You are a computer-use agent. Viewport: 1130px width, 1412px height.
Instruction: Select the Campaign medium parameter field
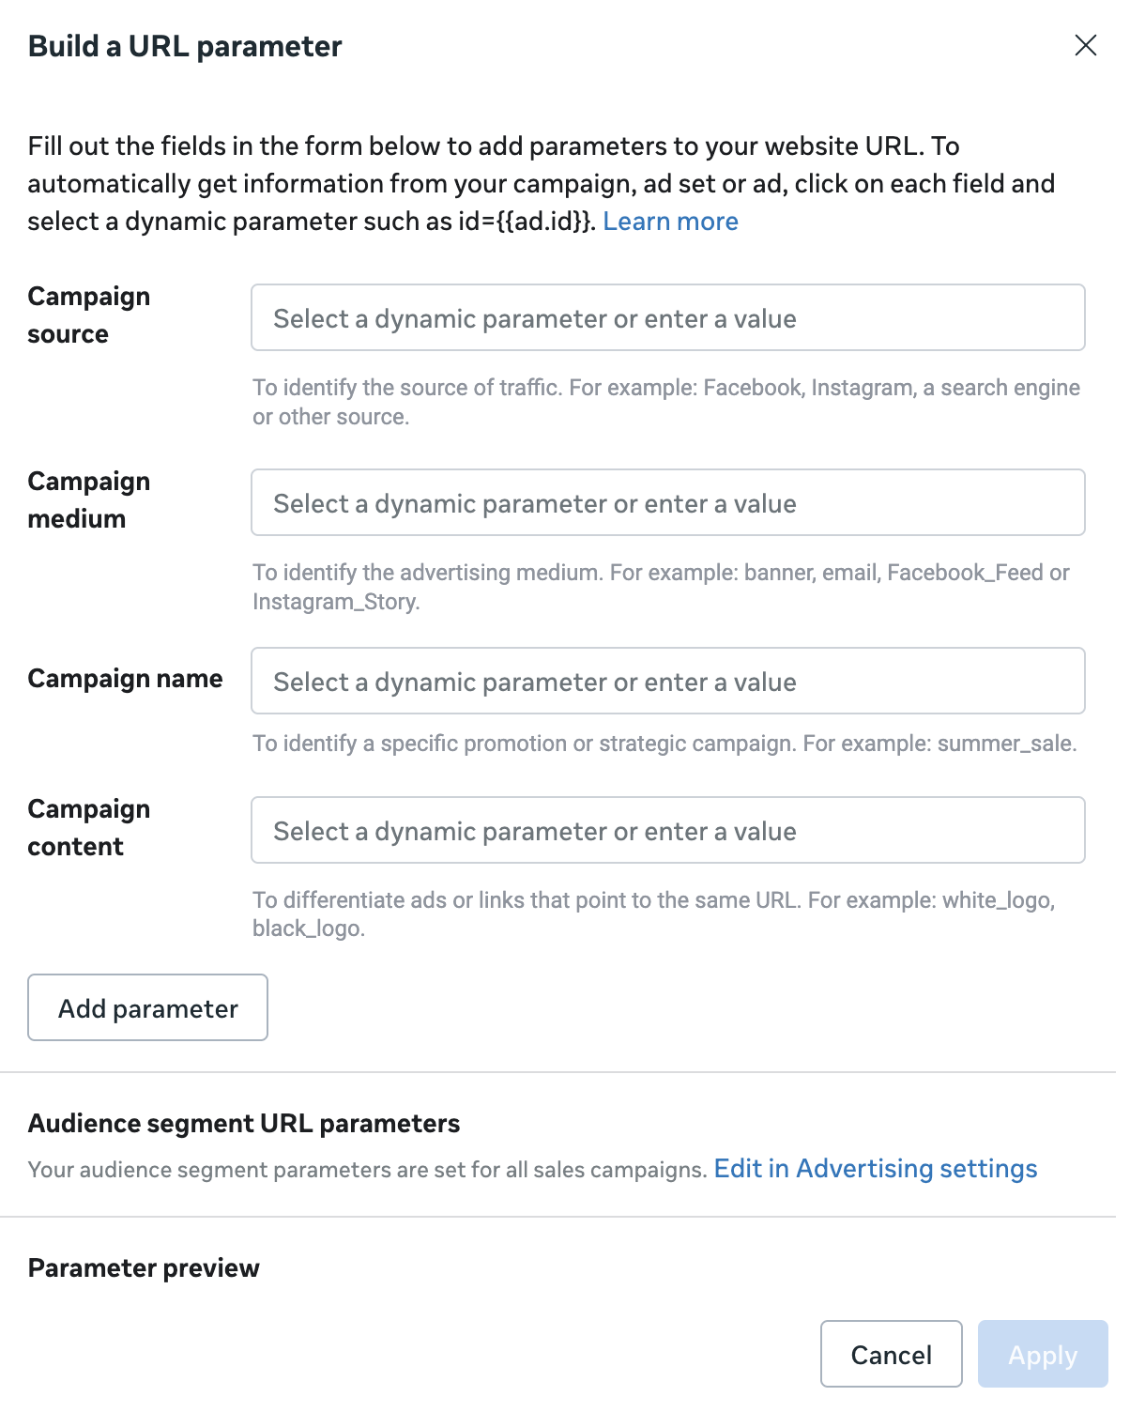pyautogui.click(x=667, y=503)
